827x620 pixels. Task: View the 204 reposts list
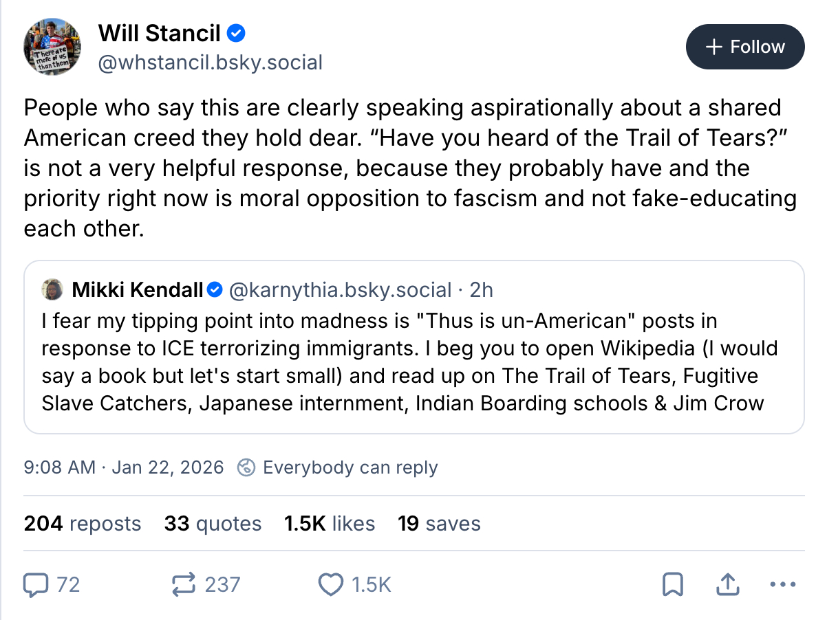point(83,524)
